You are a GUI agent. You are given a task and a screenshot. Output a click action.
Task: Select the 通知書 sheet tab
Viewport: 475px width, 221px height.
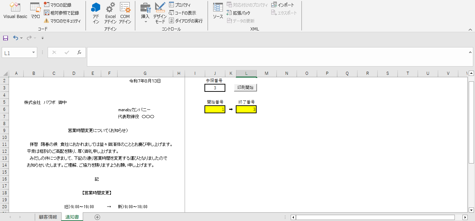point(72,217)
